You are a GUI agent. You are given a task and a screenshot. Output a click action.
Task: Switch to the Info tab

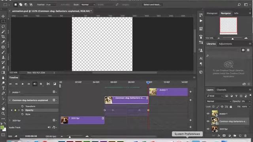click(x=236, y=13)
